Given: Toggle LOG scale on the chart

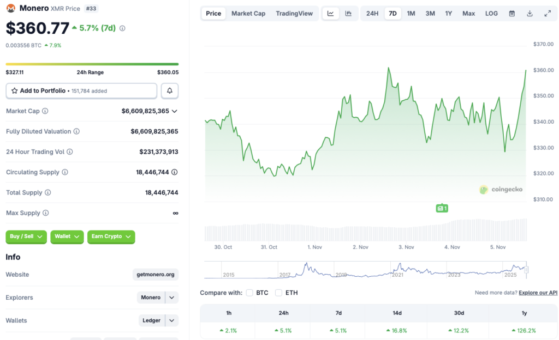Looking at the screenshot, I should (x=491, y=13).
